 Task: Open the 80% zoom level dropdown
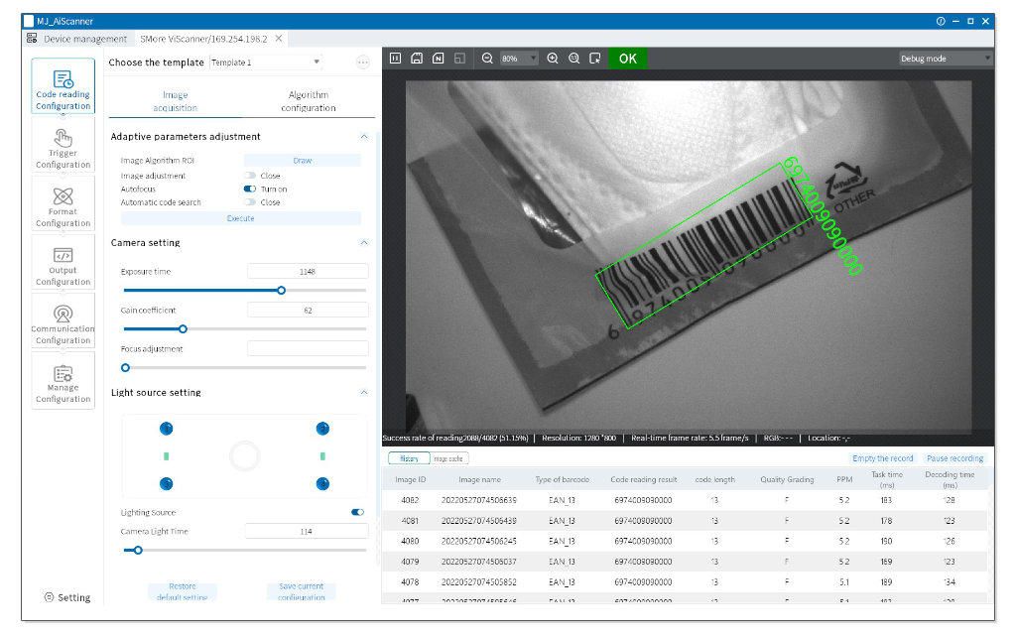coord(519,59)
